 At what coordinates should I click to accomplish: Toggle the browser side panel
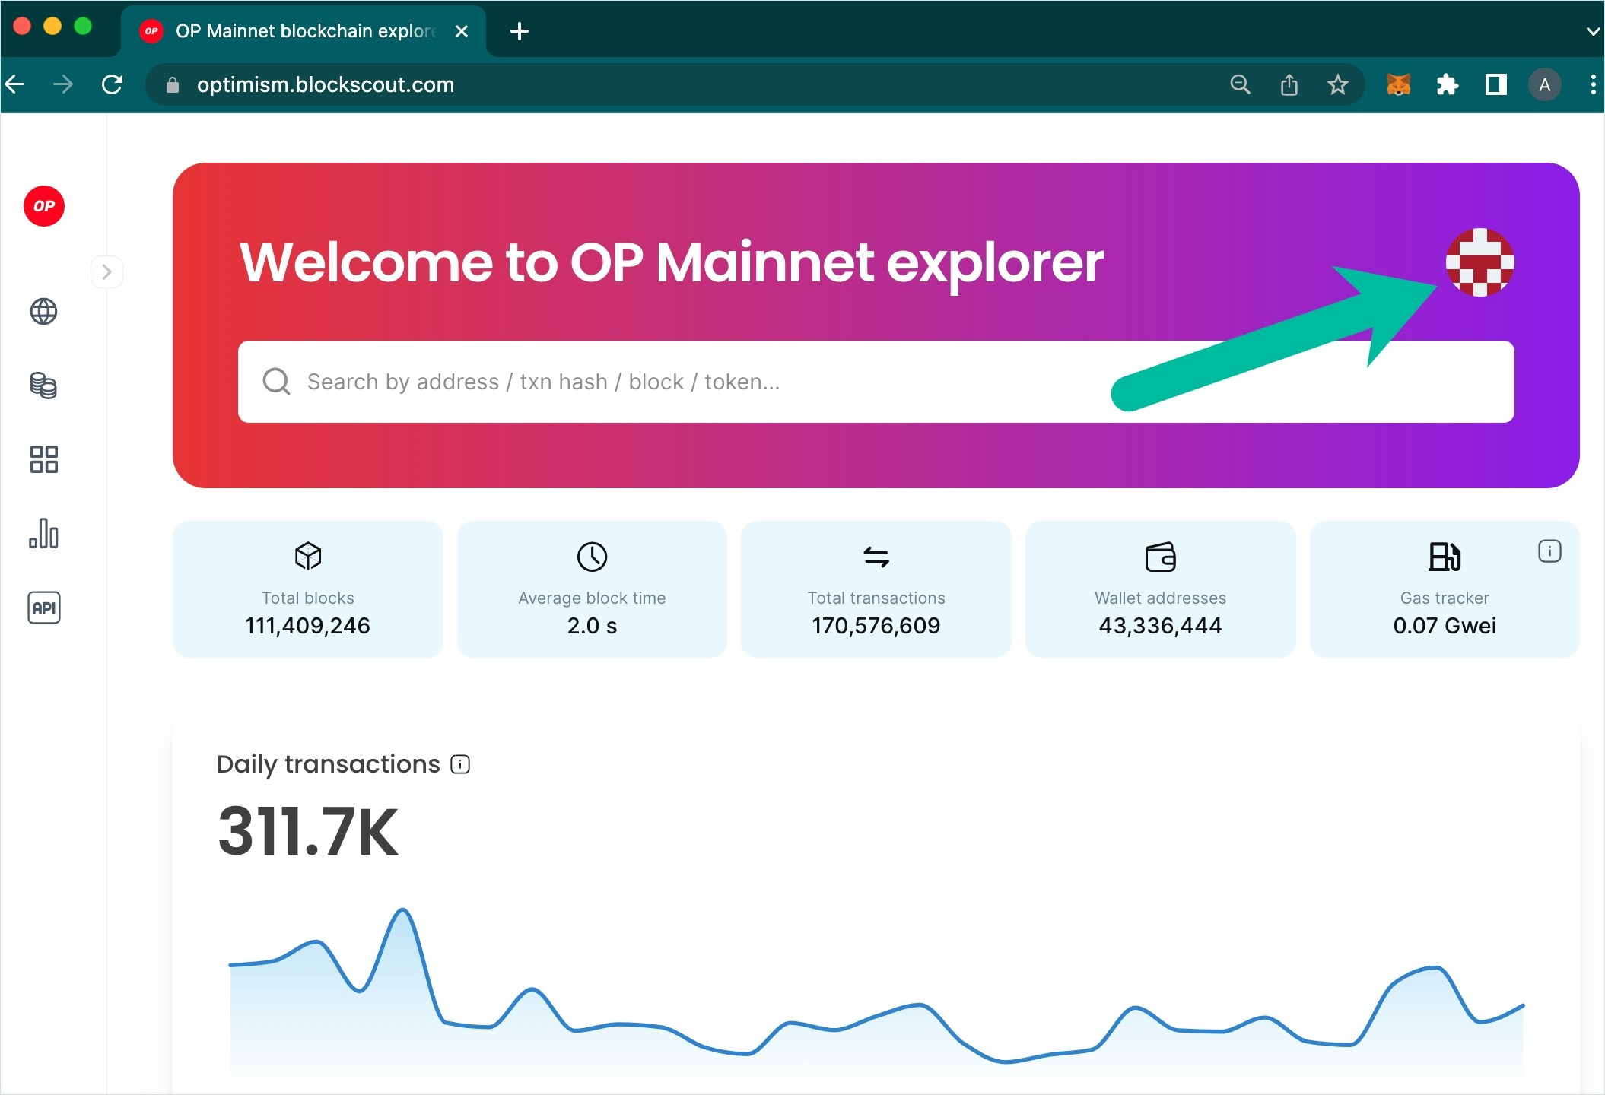1495,84
